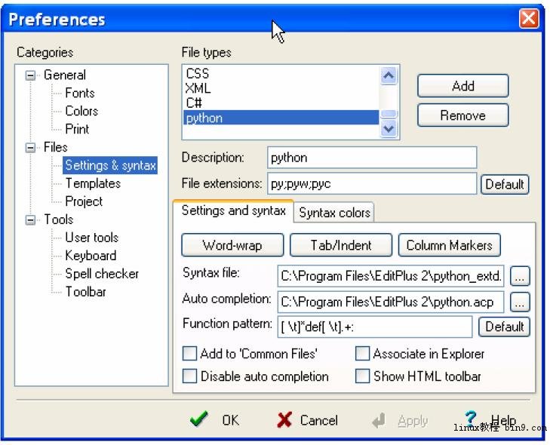The width and height of the screenshot is (550, 445).
Task: Select CSS in File types list
Action: coord(281,74)
